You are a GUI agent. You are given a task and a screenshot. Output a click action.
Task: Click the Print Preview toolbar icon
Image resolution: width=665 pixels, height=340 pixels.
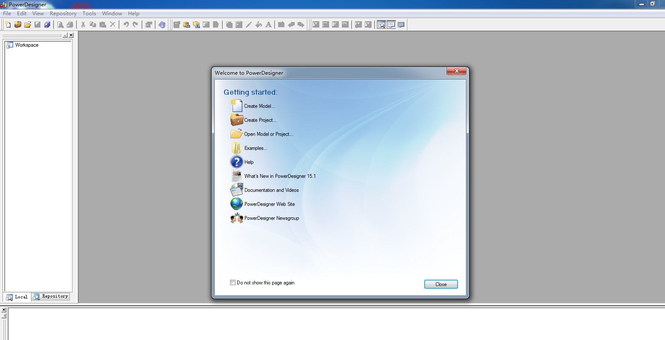pyautogui.click(x=60, y=25)
